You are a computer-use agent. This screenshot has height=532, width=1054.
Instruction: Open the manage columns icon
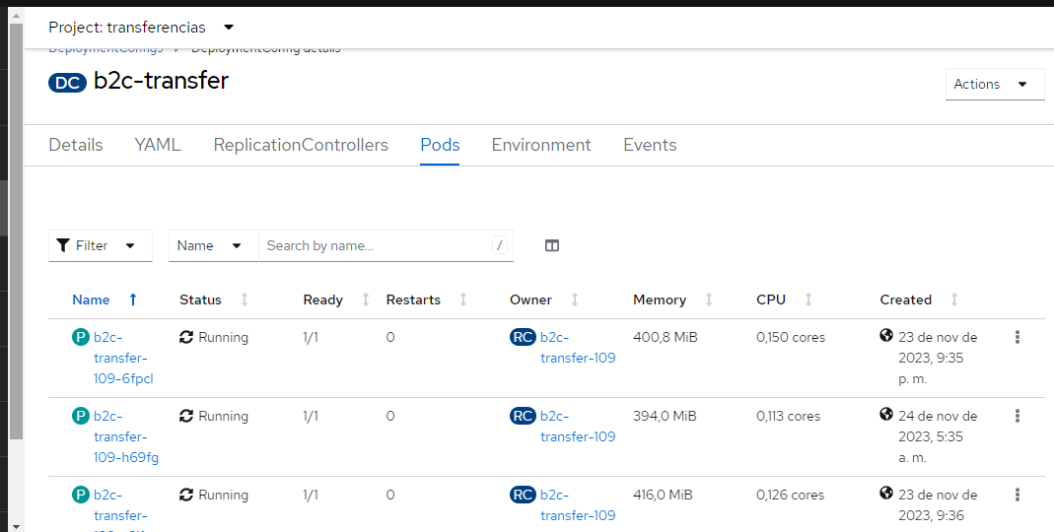[552, 246]
